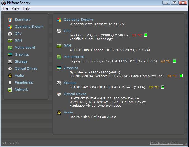
Task: Click the Realtek High Definition Audio text
Action: click(x=93, y=117)
